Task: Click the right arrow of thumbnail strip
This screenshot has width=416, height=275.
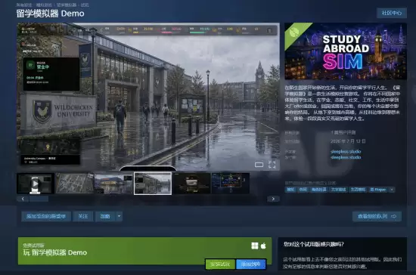Action: 273,199
